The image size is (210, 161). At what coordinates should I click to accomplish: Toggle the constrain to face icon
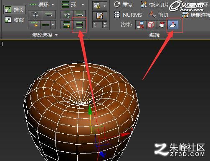point(162,25)
